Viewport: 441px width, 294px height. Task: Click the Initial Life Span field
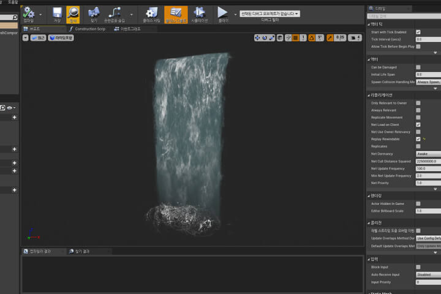point(428,75)
